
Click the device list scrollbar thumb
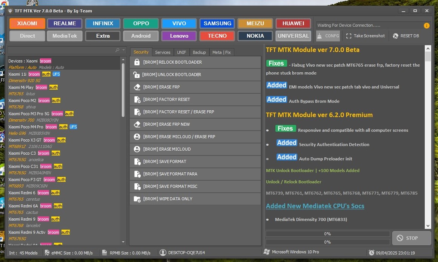tap(123, 90)
